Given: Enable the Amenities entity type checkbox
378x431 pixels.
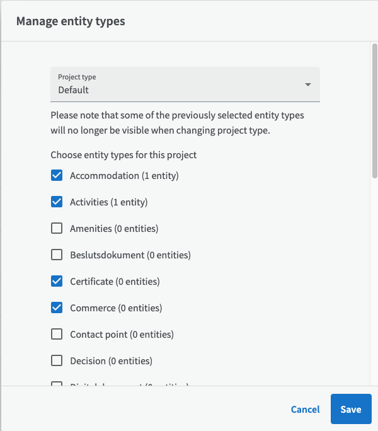Looking at the screenshot, I should click(57, 228).
